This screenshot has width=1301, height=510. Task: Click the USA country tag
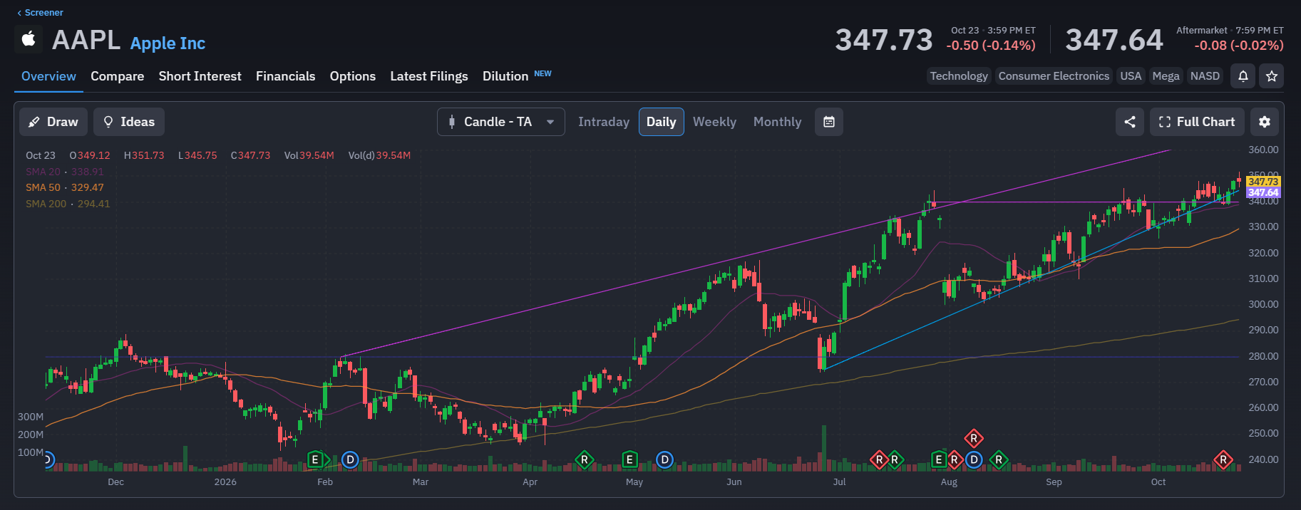pos(1131,76)
